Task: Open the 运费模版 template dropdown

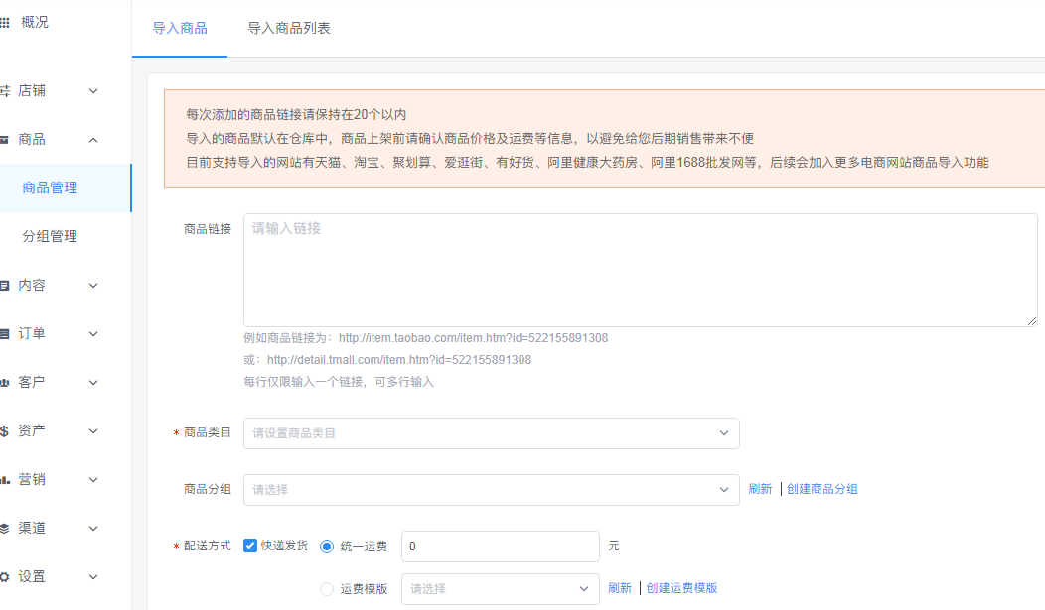Action: pyautogui.click(x=500, y=589)
